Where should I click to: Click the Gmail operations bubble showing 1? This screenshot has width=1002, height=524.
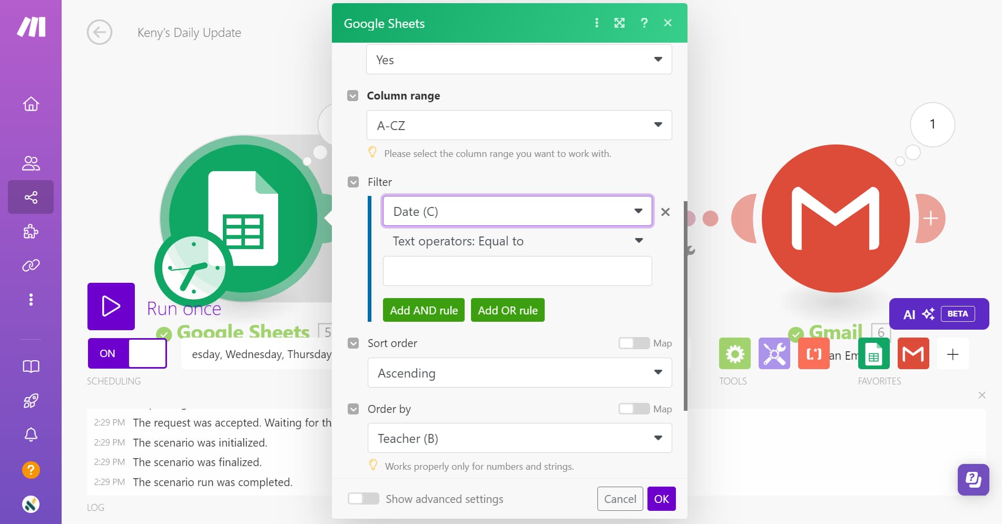click(932, 124)
